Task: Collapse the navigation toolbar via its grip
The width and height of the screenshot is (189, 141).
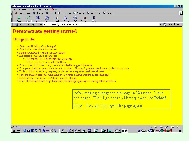Action: tap(12, 19)
